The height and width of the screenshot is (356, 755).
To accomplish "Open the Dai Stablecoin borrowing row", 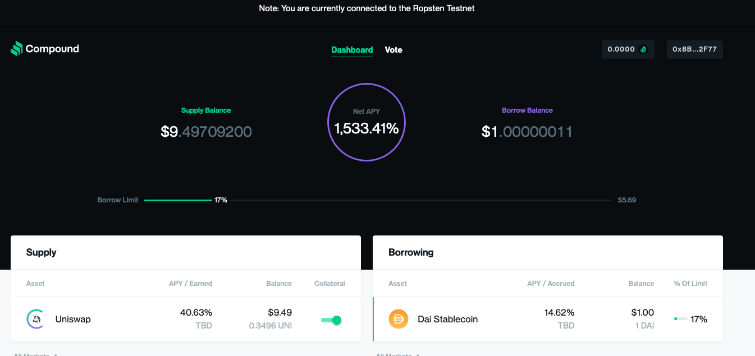I will (x=548, y=319).
